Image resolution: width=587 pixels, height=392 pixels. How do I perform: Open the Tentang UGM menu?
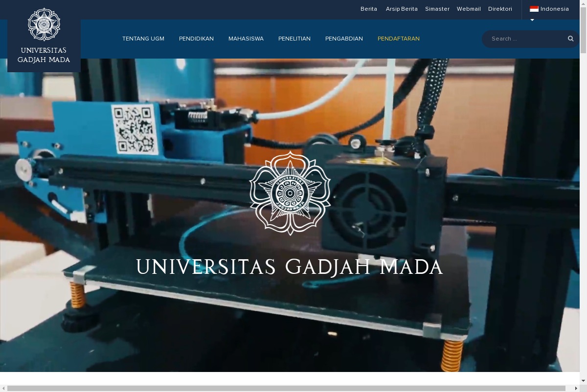coord(143,39)
